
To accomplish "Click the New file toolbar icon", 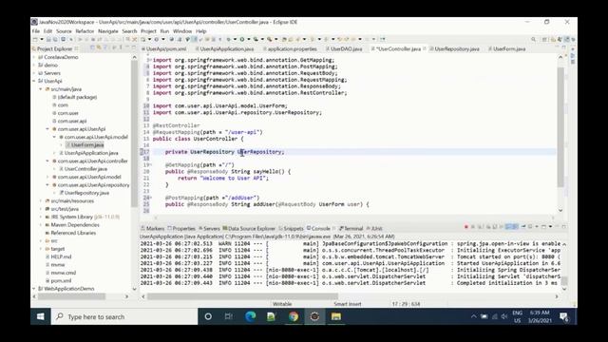I will point(35,39).
